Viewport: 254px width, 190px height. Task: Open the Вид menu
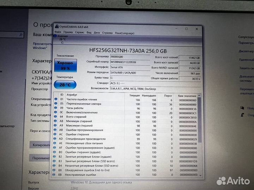pos(89,32)
